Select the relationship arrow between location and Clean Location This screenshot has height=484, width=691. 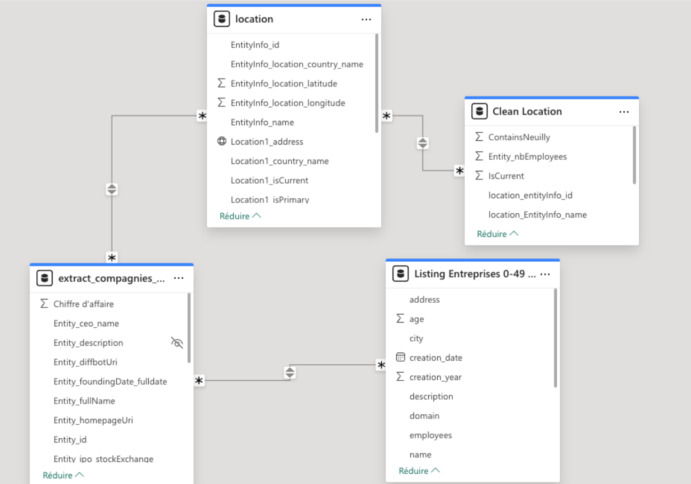(423, 143)
